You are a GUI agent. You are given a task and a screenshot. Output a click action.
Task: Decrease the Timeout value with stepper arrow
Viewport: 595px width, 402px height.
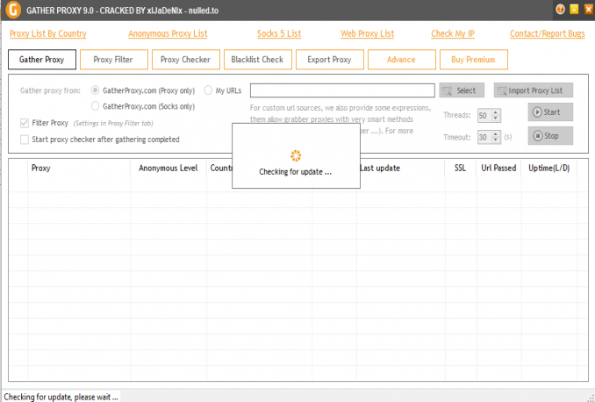click(x=496, y=140)
